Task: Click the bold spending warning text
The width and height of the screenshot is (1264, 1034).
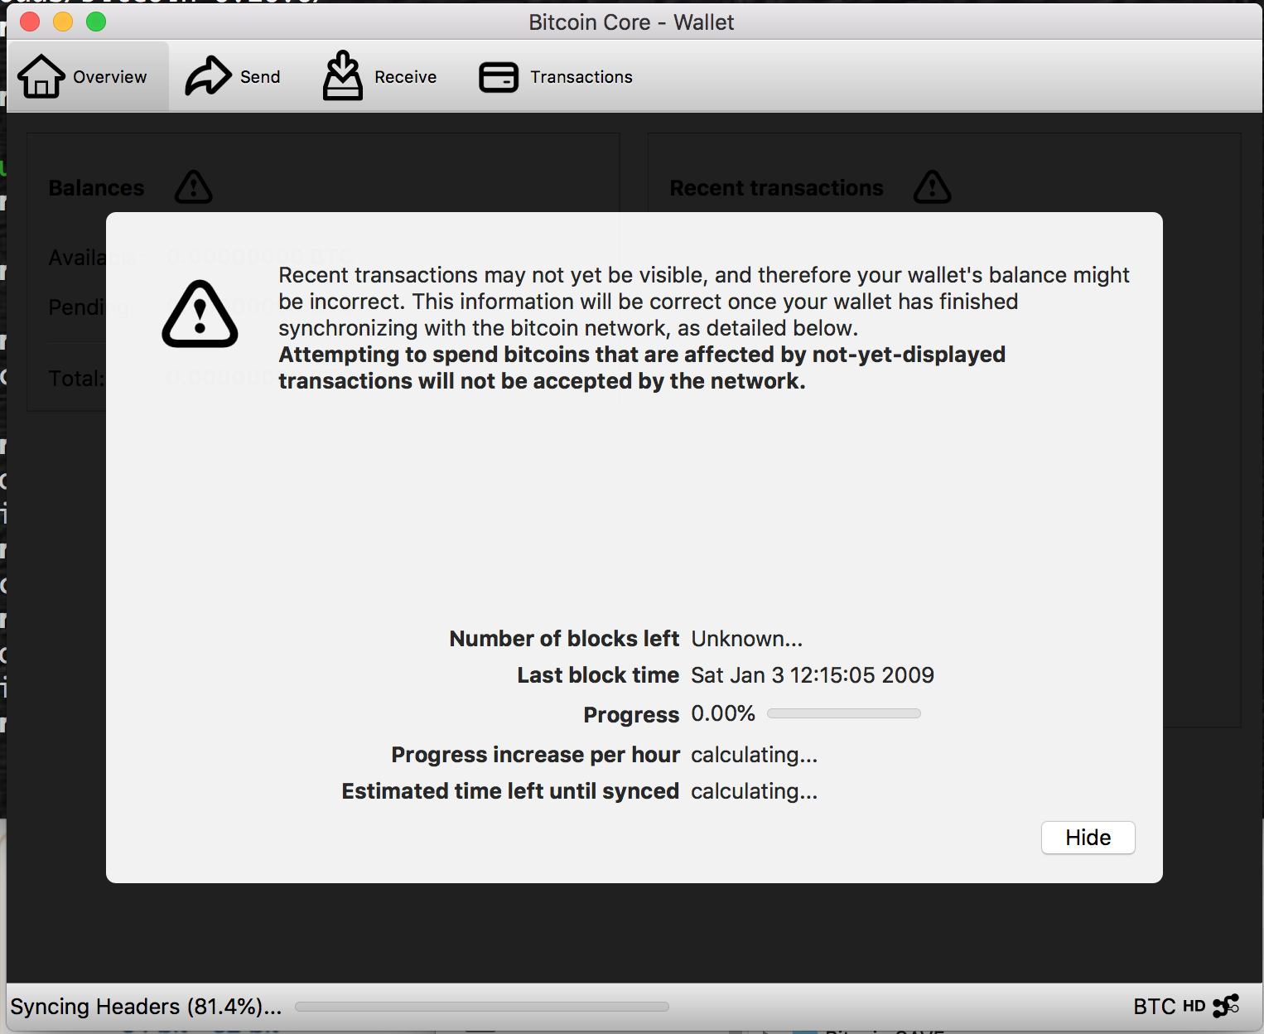Action: click(x=641, y=368)
